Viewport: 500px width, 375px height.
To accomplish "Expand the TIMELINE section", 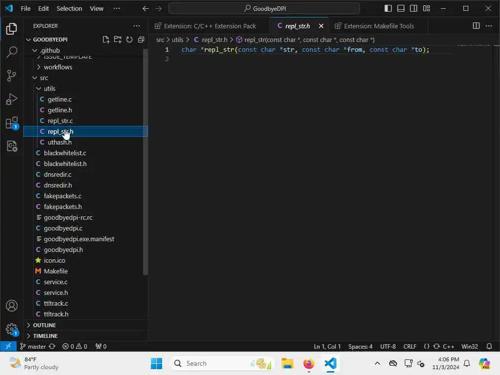I will coord(85,336).
